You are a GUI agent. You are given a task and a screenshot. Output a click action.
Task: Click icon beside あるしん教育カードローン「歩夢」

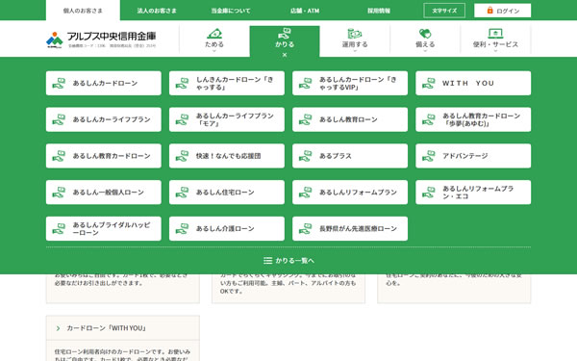pyautogui.click(x=429, y=119)
